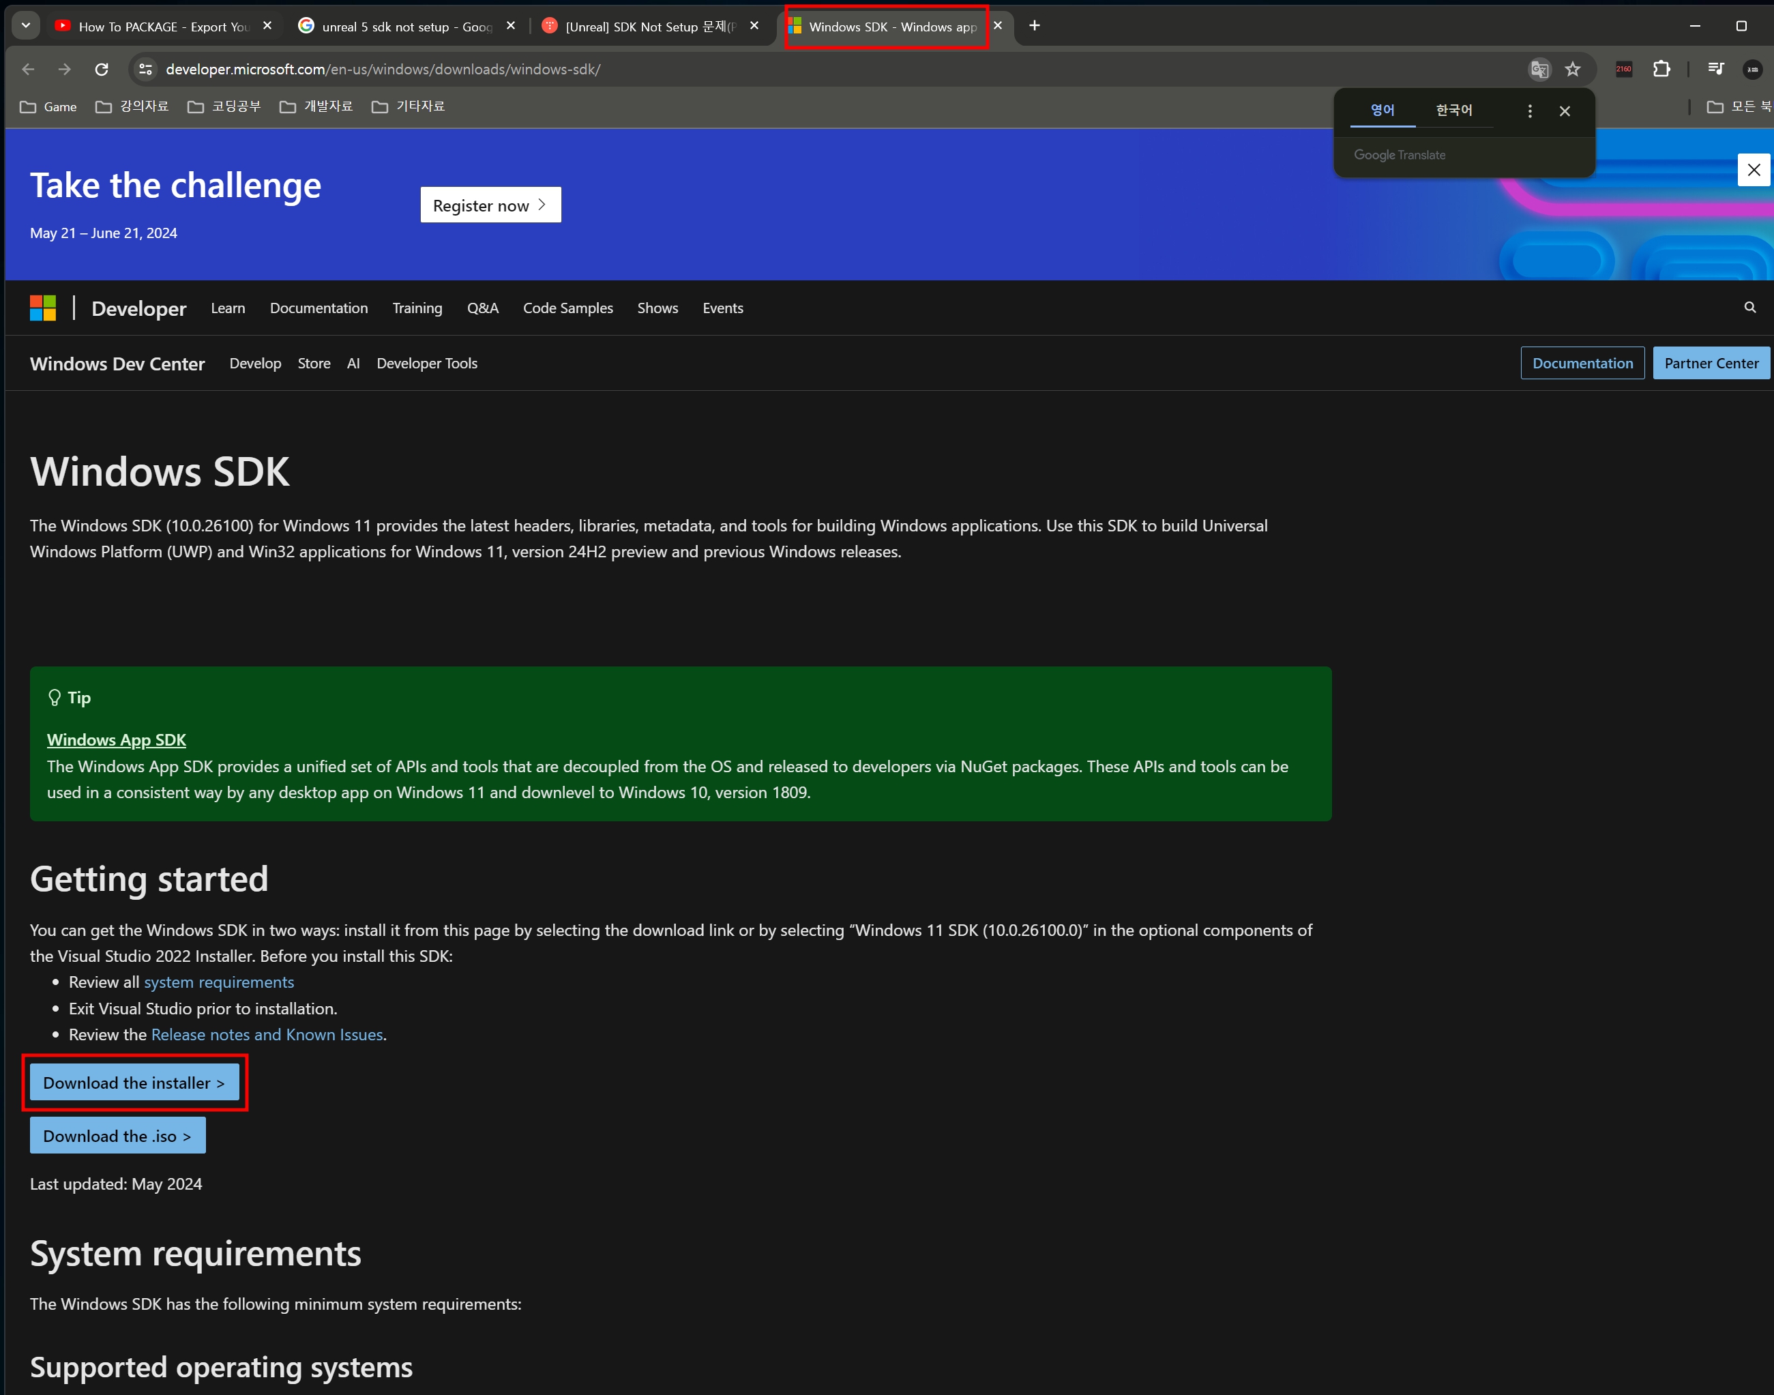The width and height of the screenshot is (1774, 1395).
Task: Open the 코딩공부 bookmarks folder
Action: click(x=224, y=107)
